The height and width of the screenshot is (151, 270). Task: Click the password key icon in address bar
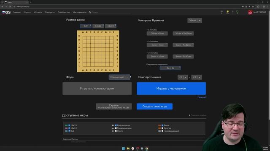pyautogui.click(x=243, y=7)
